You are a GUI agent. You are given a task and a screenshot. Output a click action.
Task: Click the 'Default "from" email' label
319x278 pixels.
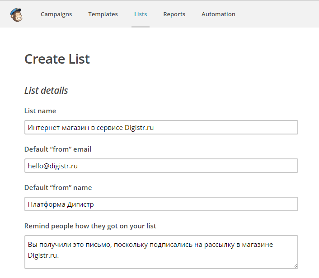(x=58, y=149)
